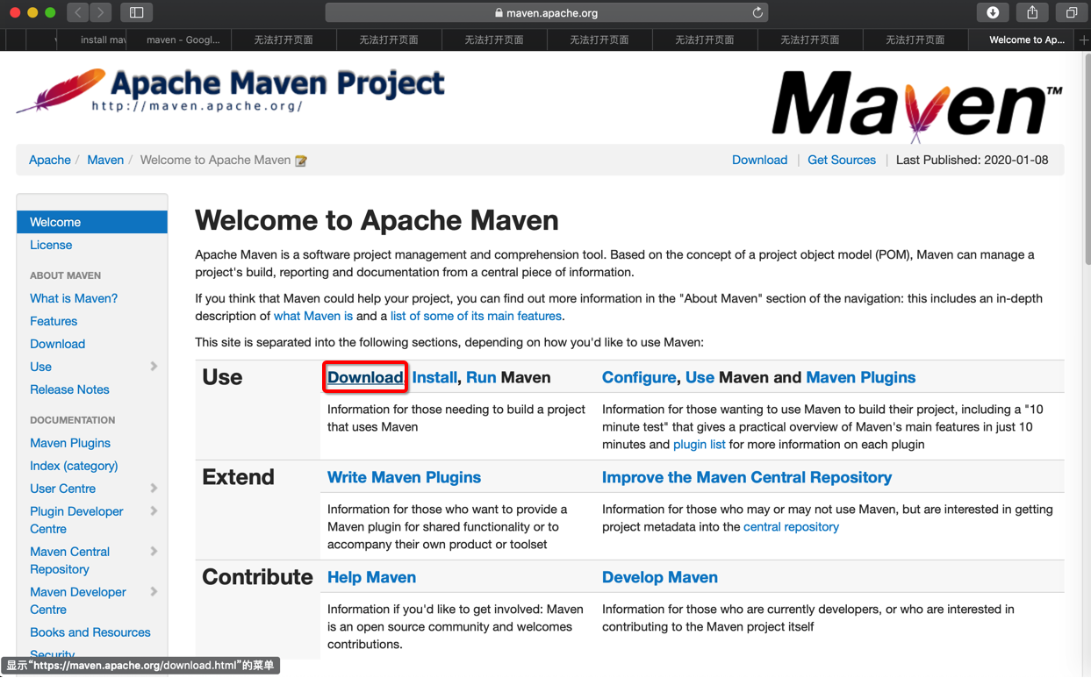This screenshot has height=678, width=1091.
Task: Click the Apache Maven Project feather logo
Action: click(x=231, y=91)
